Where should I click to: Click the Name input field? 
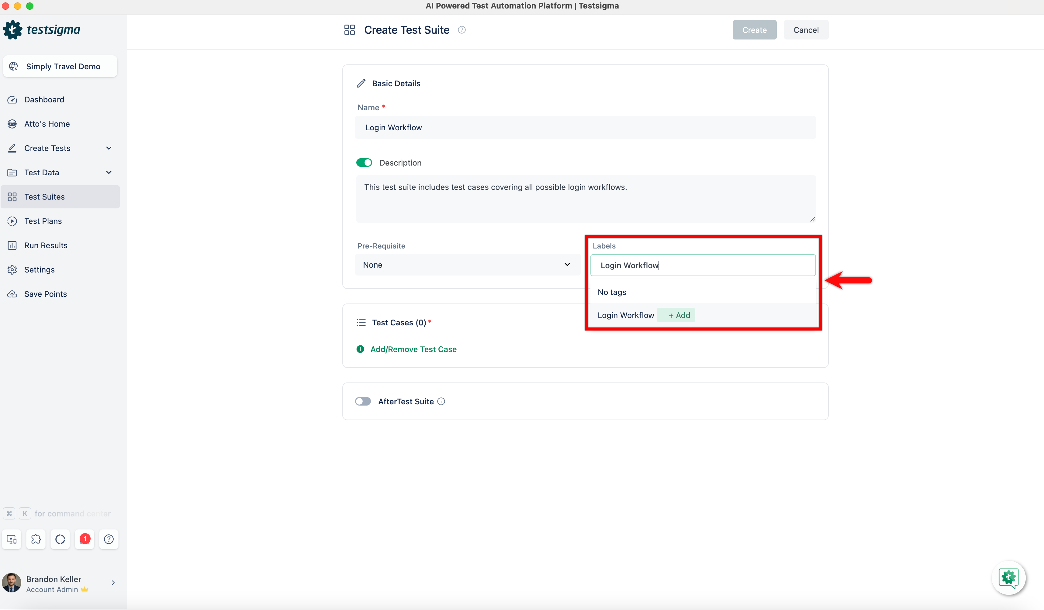(585, 128)
